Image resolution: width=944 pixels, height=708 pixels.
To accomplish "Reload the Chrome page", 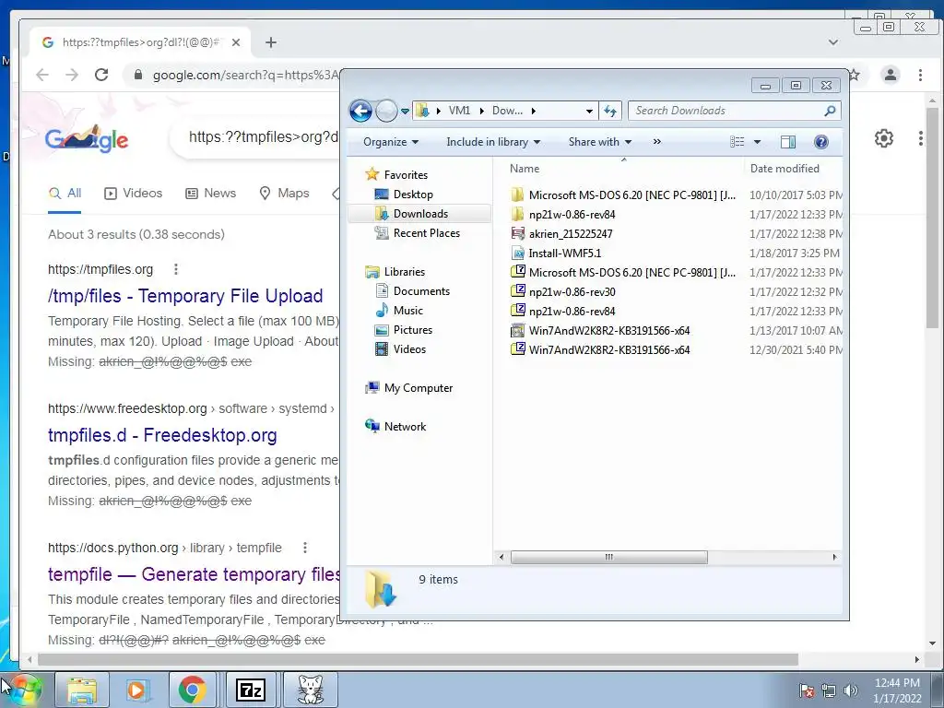I will coord(101,75).
